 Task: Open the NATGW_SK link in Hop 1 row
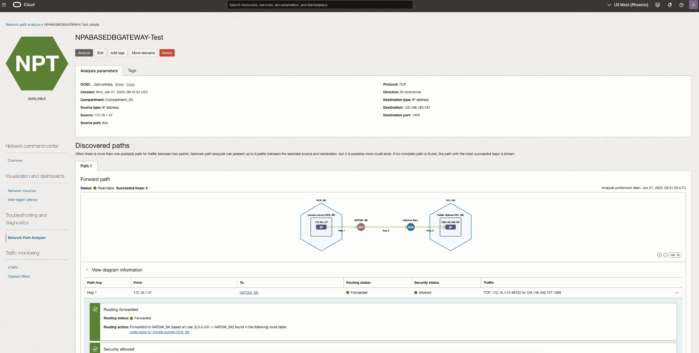pyautogui.click(x=249, y=293)
